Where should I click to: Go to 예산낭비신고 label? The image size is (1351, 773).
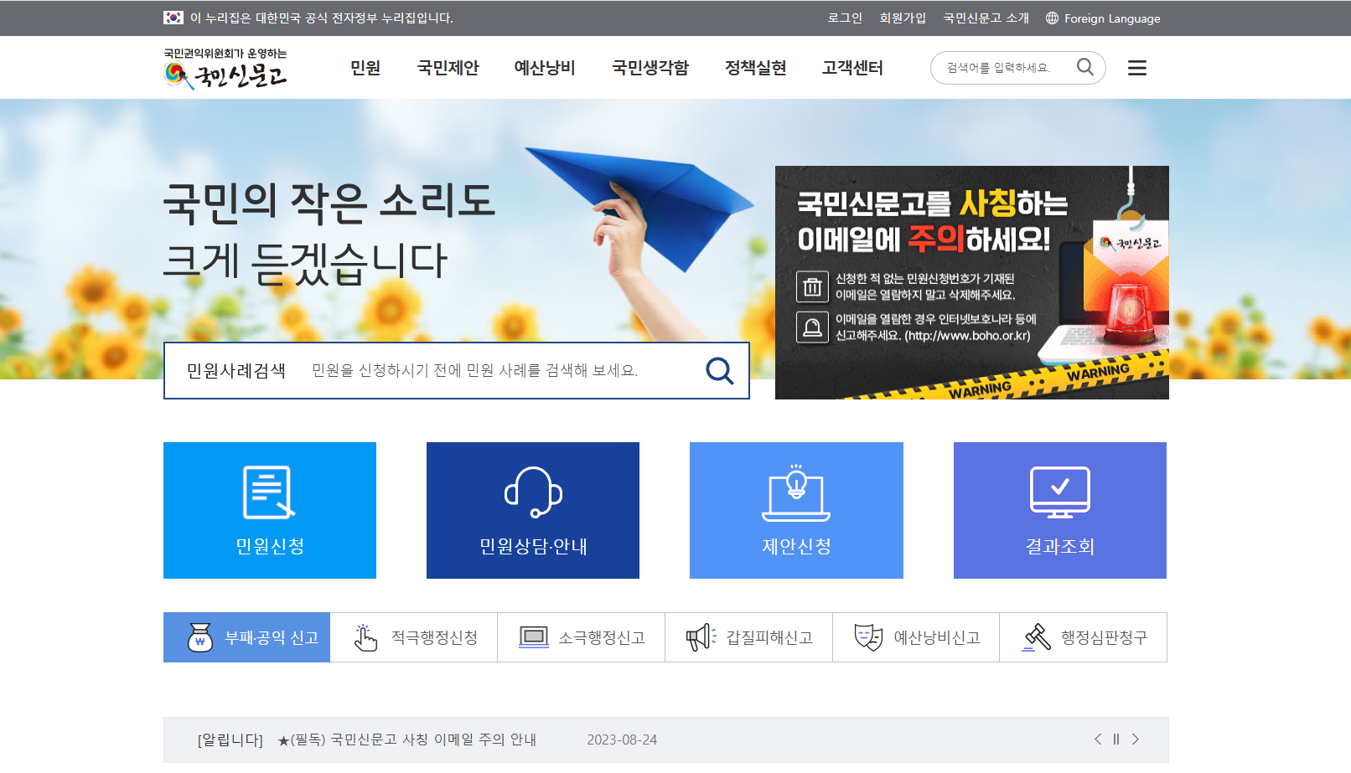tap(937, 638)
